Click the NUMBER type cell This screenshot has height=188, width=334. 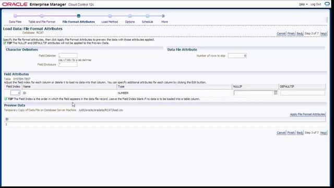pos(123,93)
